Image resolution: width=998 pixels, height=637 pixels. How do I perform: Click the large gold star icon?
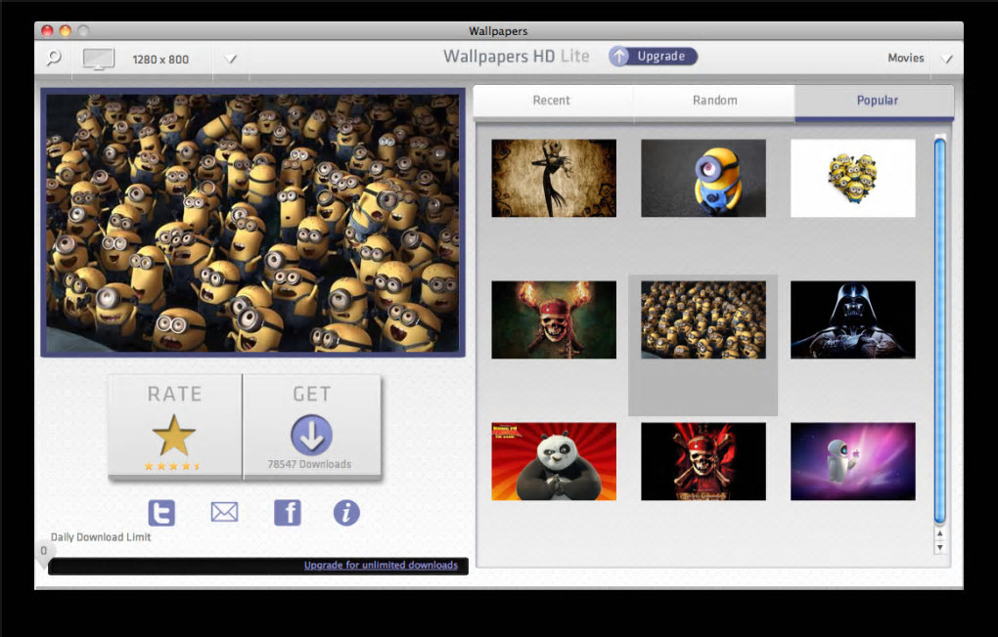174,435
